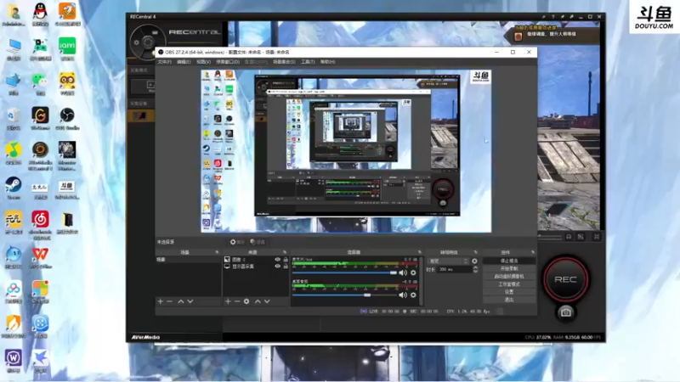Launch the WeGame desktop shortcut
Image resolution: width=680 pixels, height=382 pixels.
tap(40, 119)
